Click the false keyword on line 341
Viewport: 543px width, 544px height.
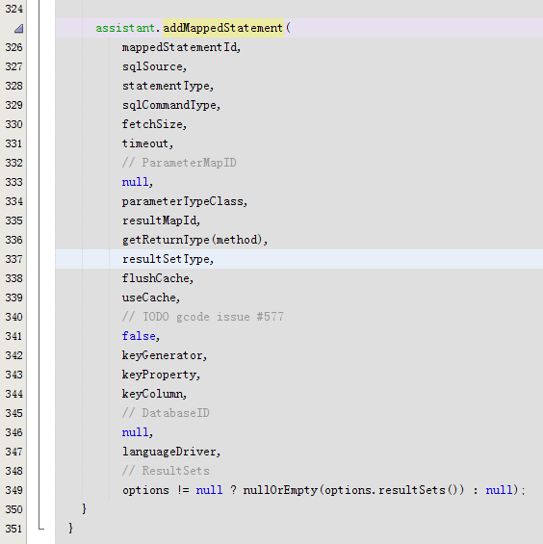click(139, 336)
